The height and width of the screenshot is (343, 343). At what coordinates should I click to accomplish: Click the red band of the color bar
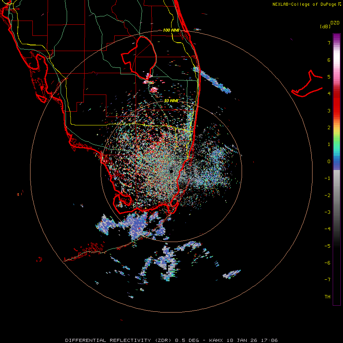pos(337,105)
